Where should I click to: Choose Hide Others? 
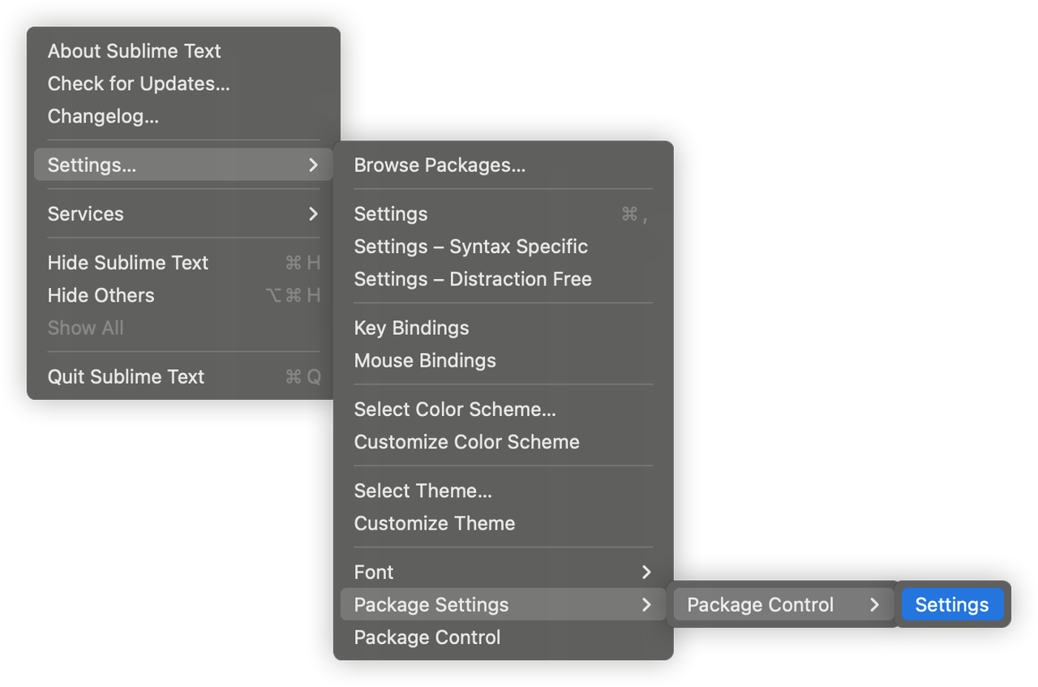pyautogui.click(x=183, y=295)
